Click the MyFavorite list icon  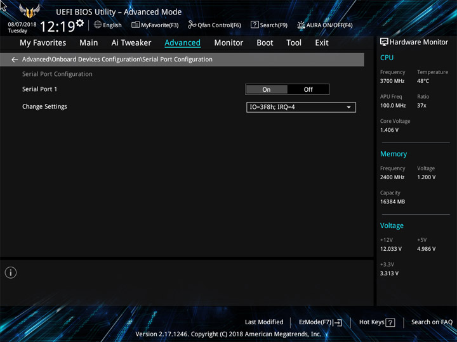click(135, 25)
